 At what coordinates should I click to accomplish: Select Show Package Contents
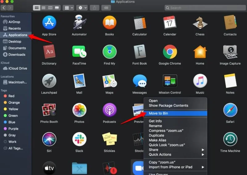pos(175,106)
